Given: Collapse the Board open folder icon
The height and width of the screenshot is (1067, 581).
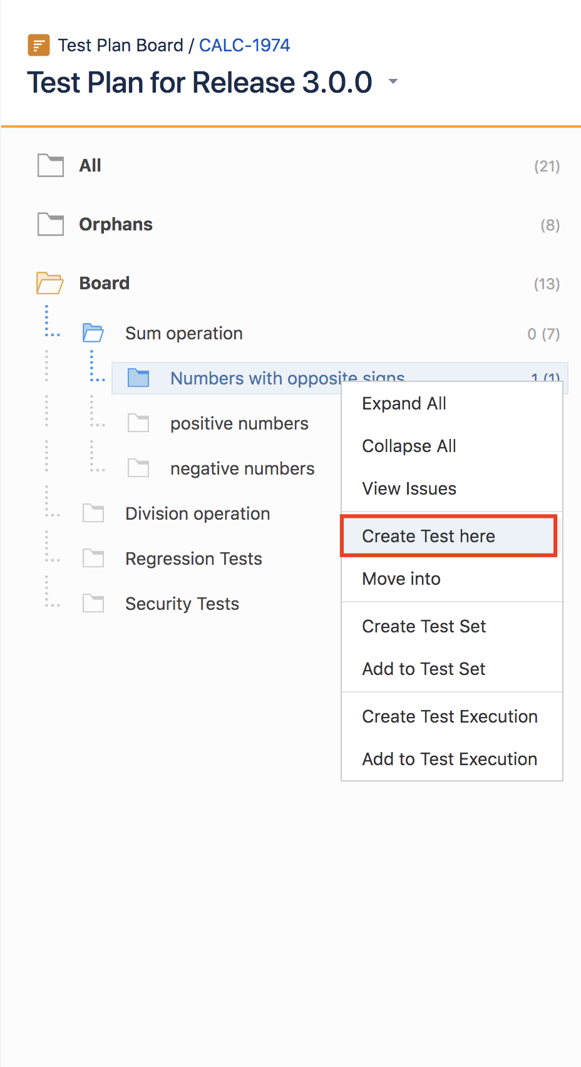Looking at the screenshot, I should pos(50,283).
